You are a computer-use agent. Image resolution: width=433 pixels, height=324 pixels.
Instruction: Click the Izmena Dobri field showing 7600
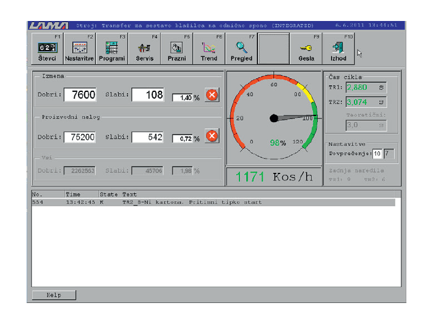pyautogui.click(x=80, y=95)
